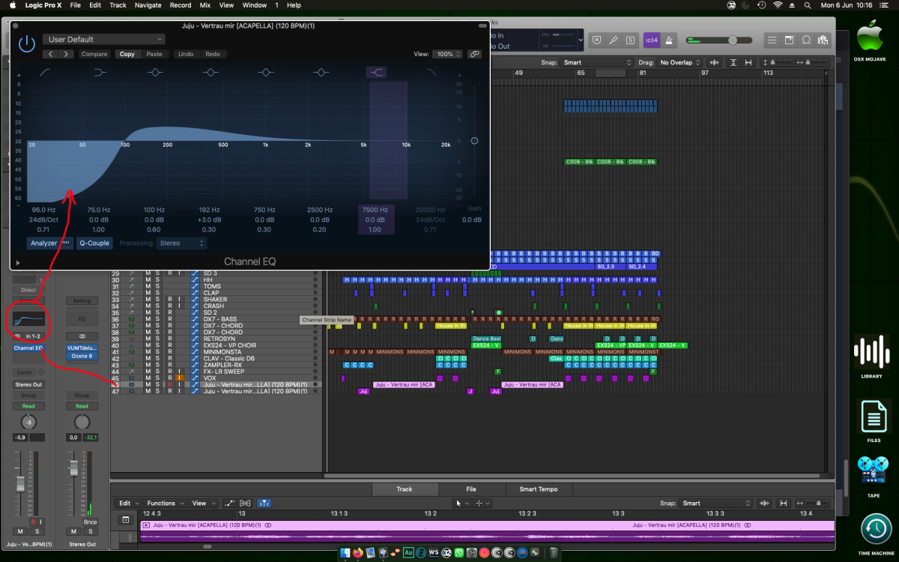This screenshot has width=899, height=562.
Task: Click the Paste button in Channel EQ
Action: 154,54
